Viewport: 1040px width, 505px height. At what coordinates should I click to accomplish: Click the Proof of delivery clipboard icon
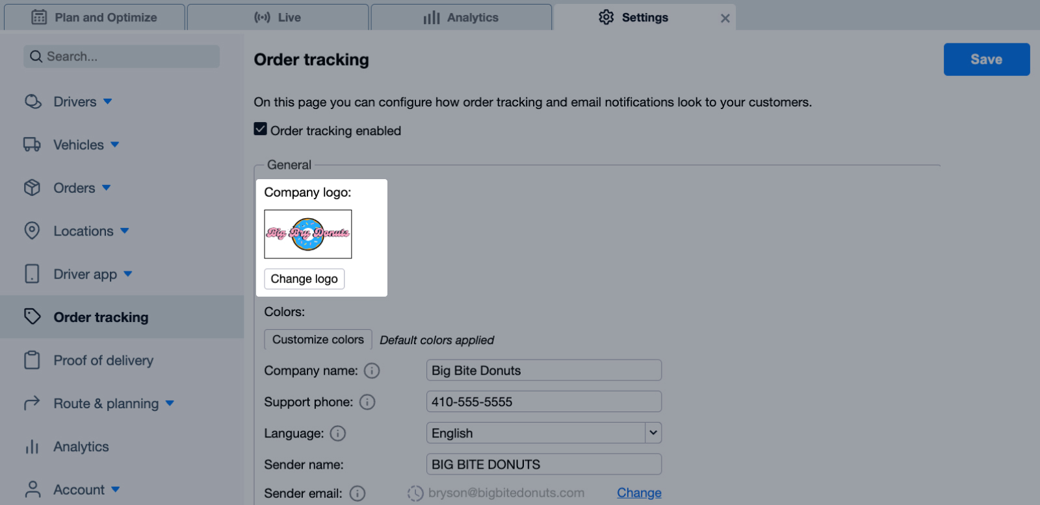coord(32,360)
